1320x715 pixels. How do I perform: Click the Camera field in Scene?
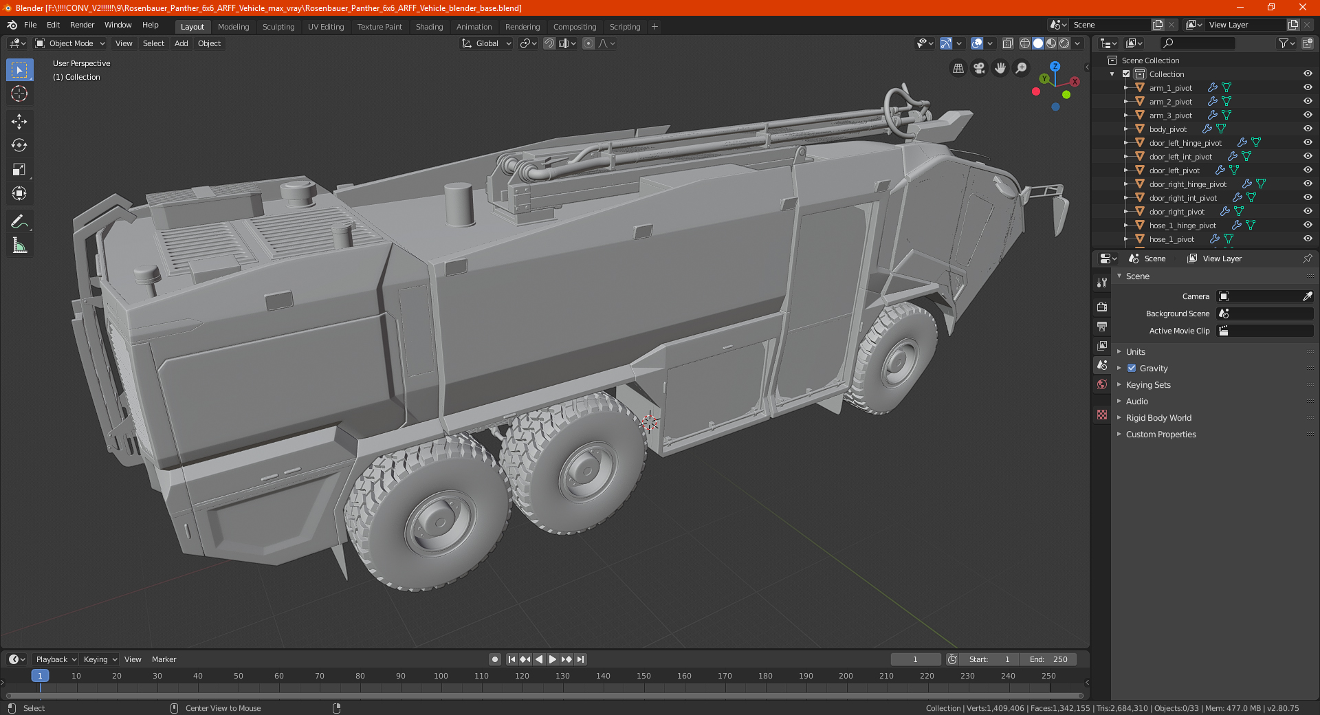1265,296
